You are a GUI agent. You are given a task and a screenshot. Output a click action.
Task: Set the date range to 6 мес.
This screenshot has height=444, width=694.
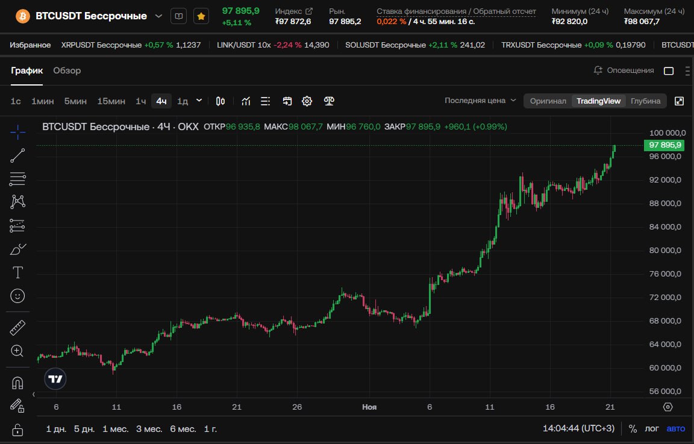(183, 429)
